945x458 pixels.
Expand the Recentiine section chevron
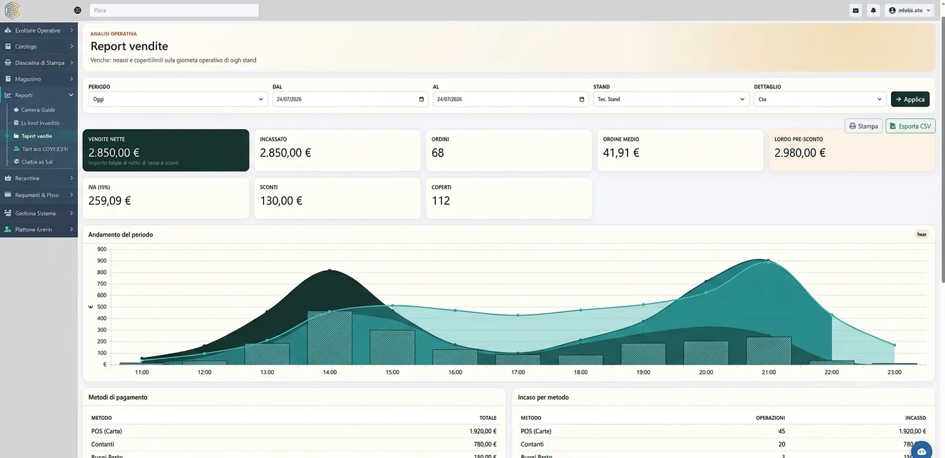(71, 179)
